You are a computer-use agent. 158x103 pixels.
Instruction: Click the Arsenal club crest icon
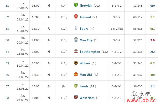click(x=76, y=17)
